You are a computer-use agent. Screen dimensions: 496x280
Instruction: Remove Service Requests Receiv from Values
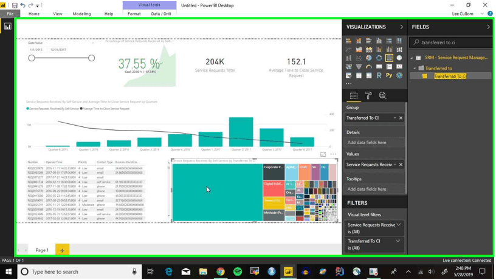[401, 165]
